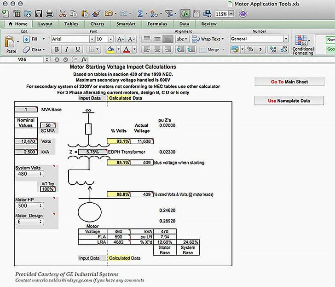
Task: Open the General number format dropdown
Action: pyautogui.click(x=286, y=39)
